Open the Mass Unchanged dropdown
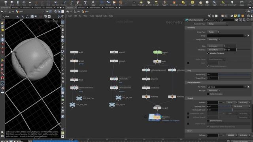This screenshot has width=253, height=142. [215, 46]
